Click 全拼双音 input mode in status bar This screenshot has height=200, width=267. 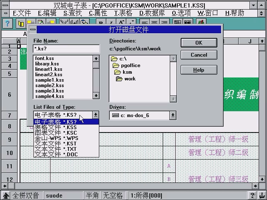pyautogui.click(x=25, y=195)
